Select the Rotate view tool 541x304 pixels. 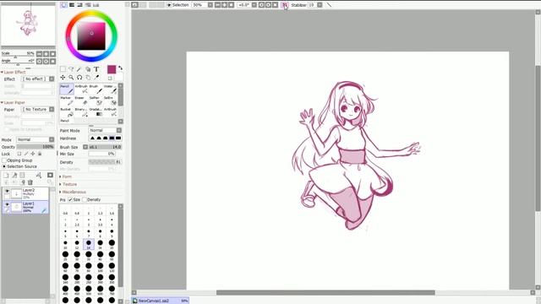(79, 78)
